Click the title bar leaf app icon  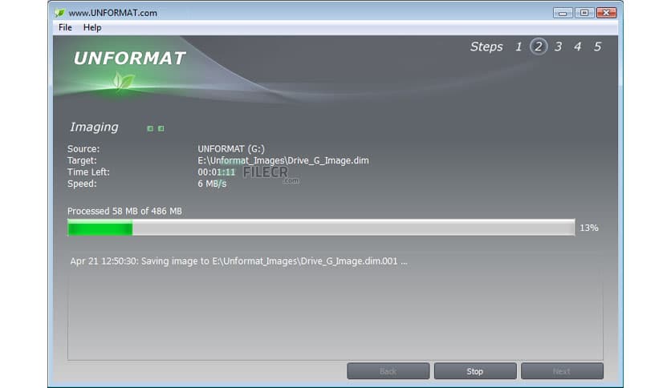59,13
